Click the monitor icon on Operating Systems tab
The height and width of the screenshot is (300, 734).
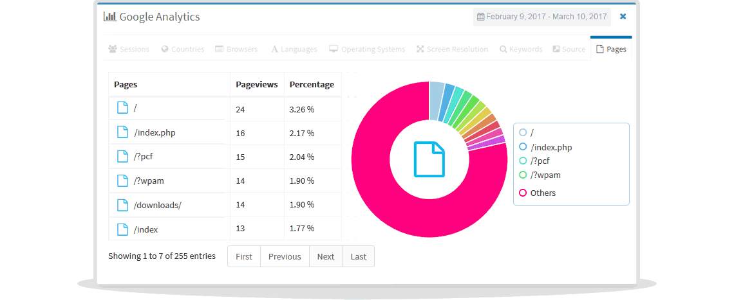point(334,49)
